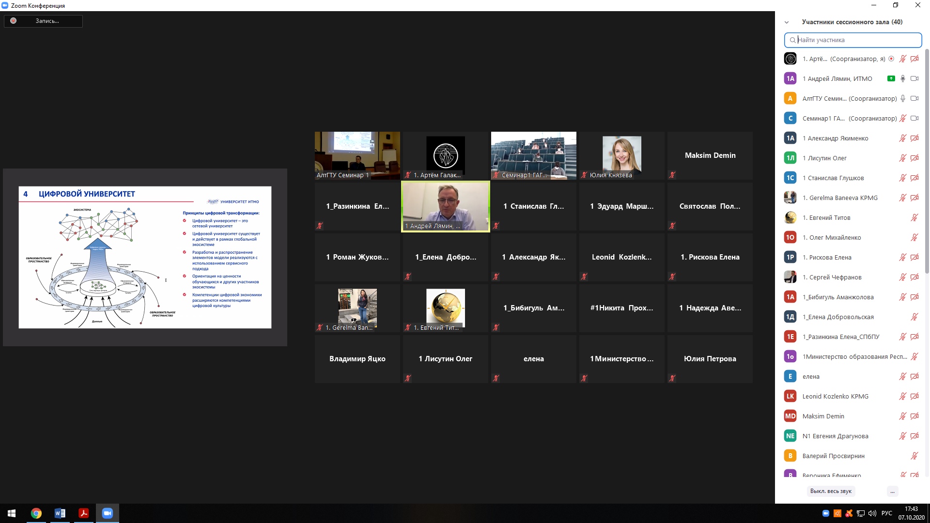
Task: Select the 1 Эдуард Марш... tile
Action: coord(622,206)
